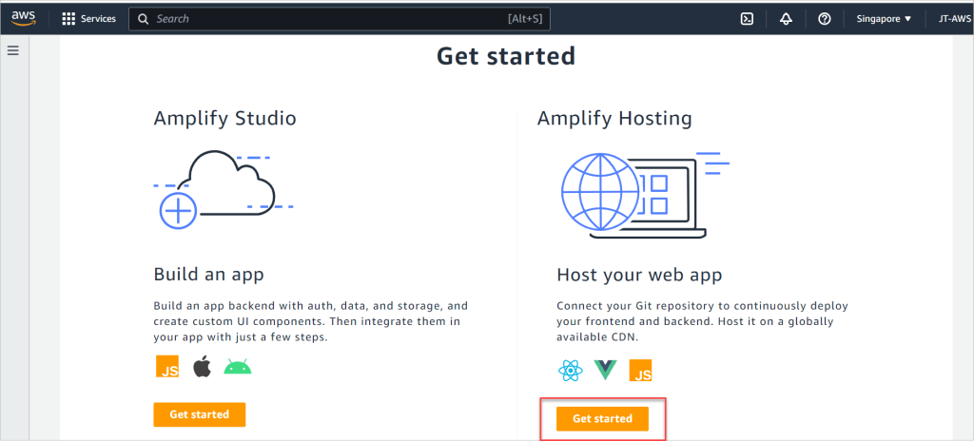Click Get started under Amplify Hosting
This screenshot has height=441, width=974.
click(602, 418)
